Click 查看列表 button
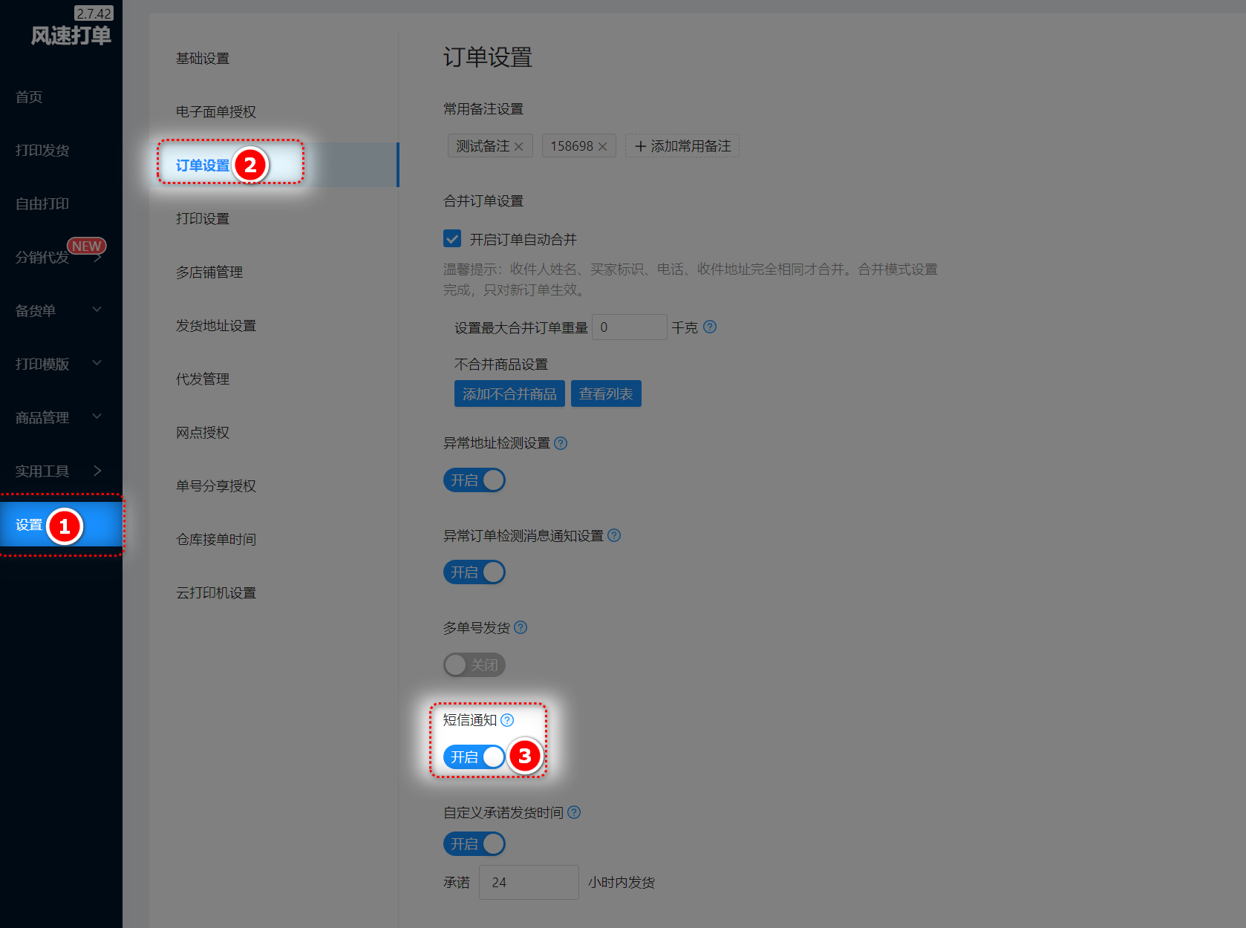This screenshot has height=928, width=1246. point(606,394)
